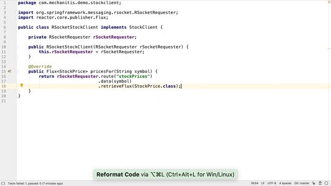Open the Git: master branch popup
The height and width of the screenshot is (186, 331).
[302, 183]
